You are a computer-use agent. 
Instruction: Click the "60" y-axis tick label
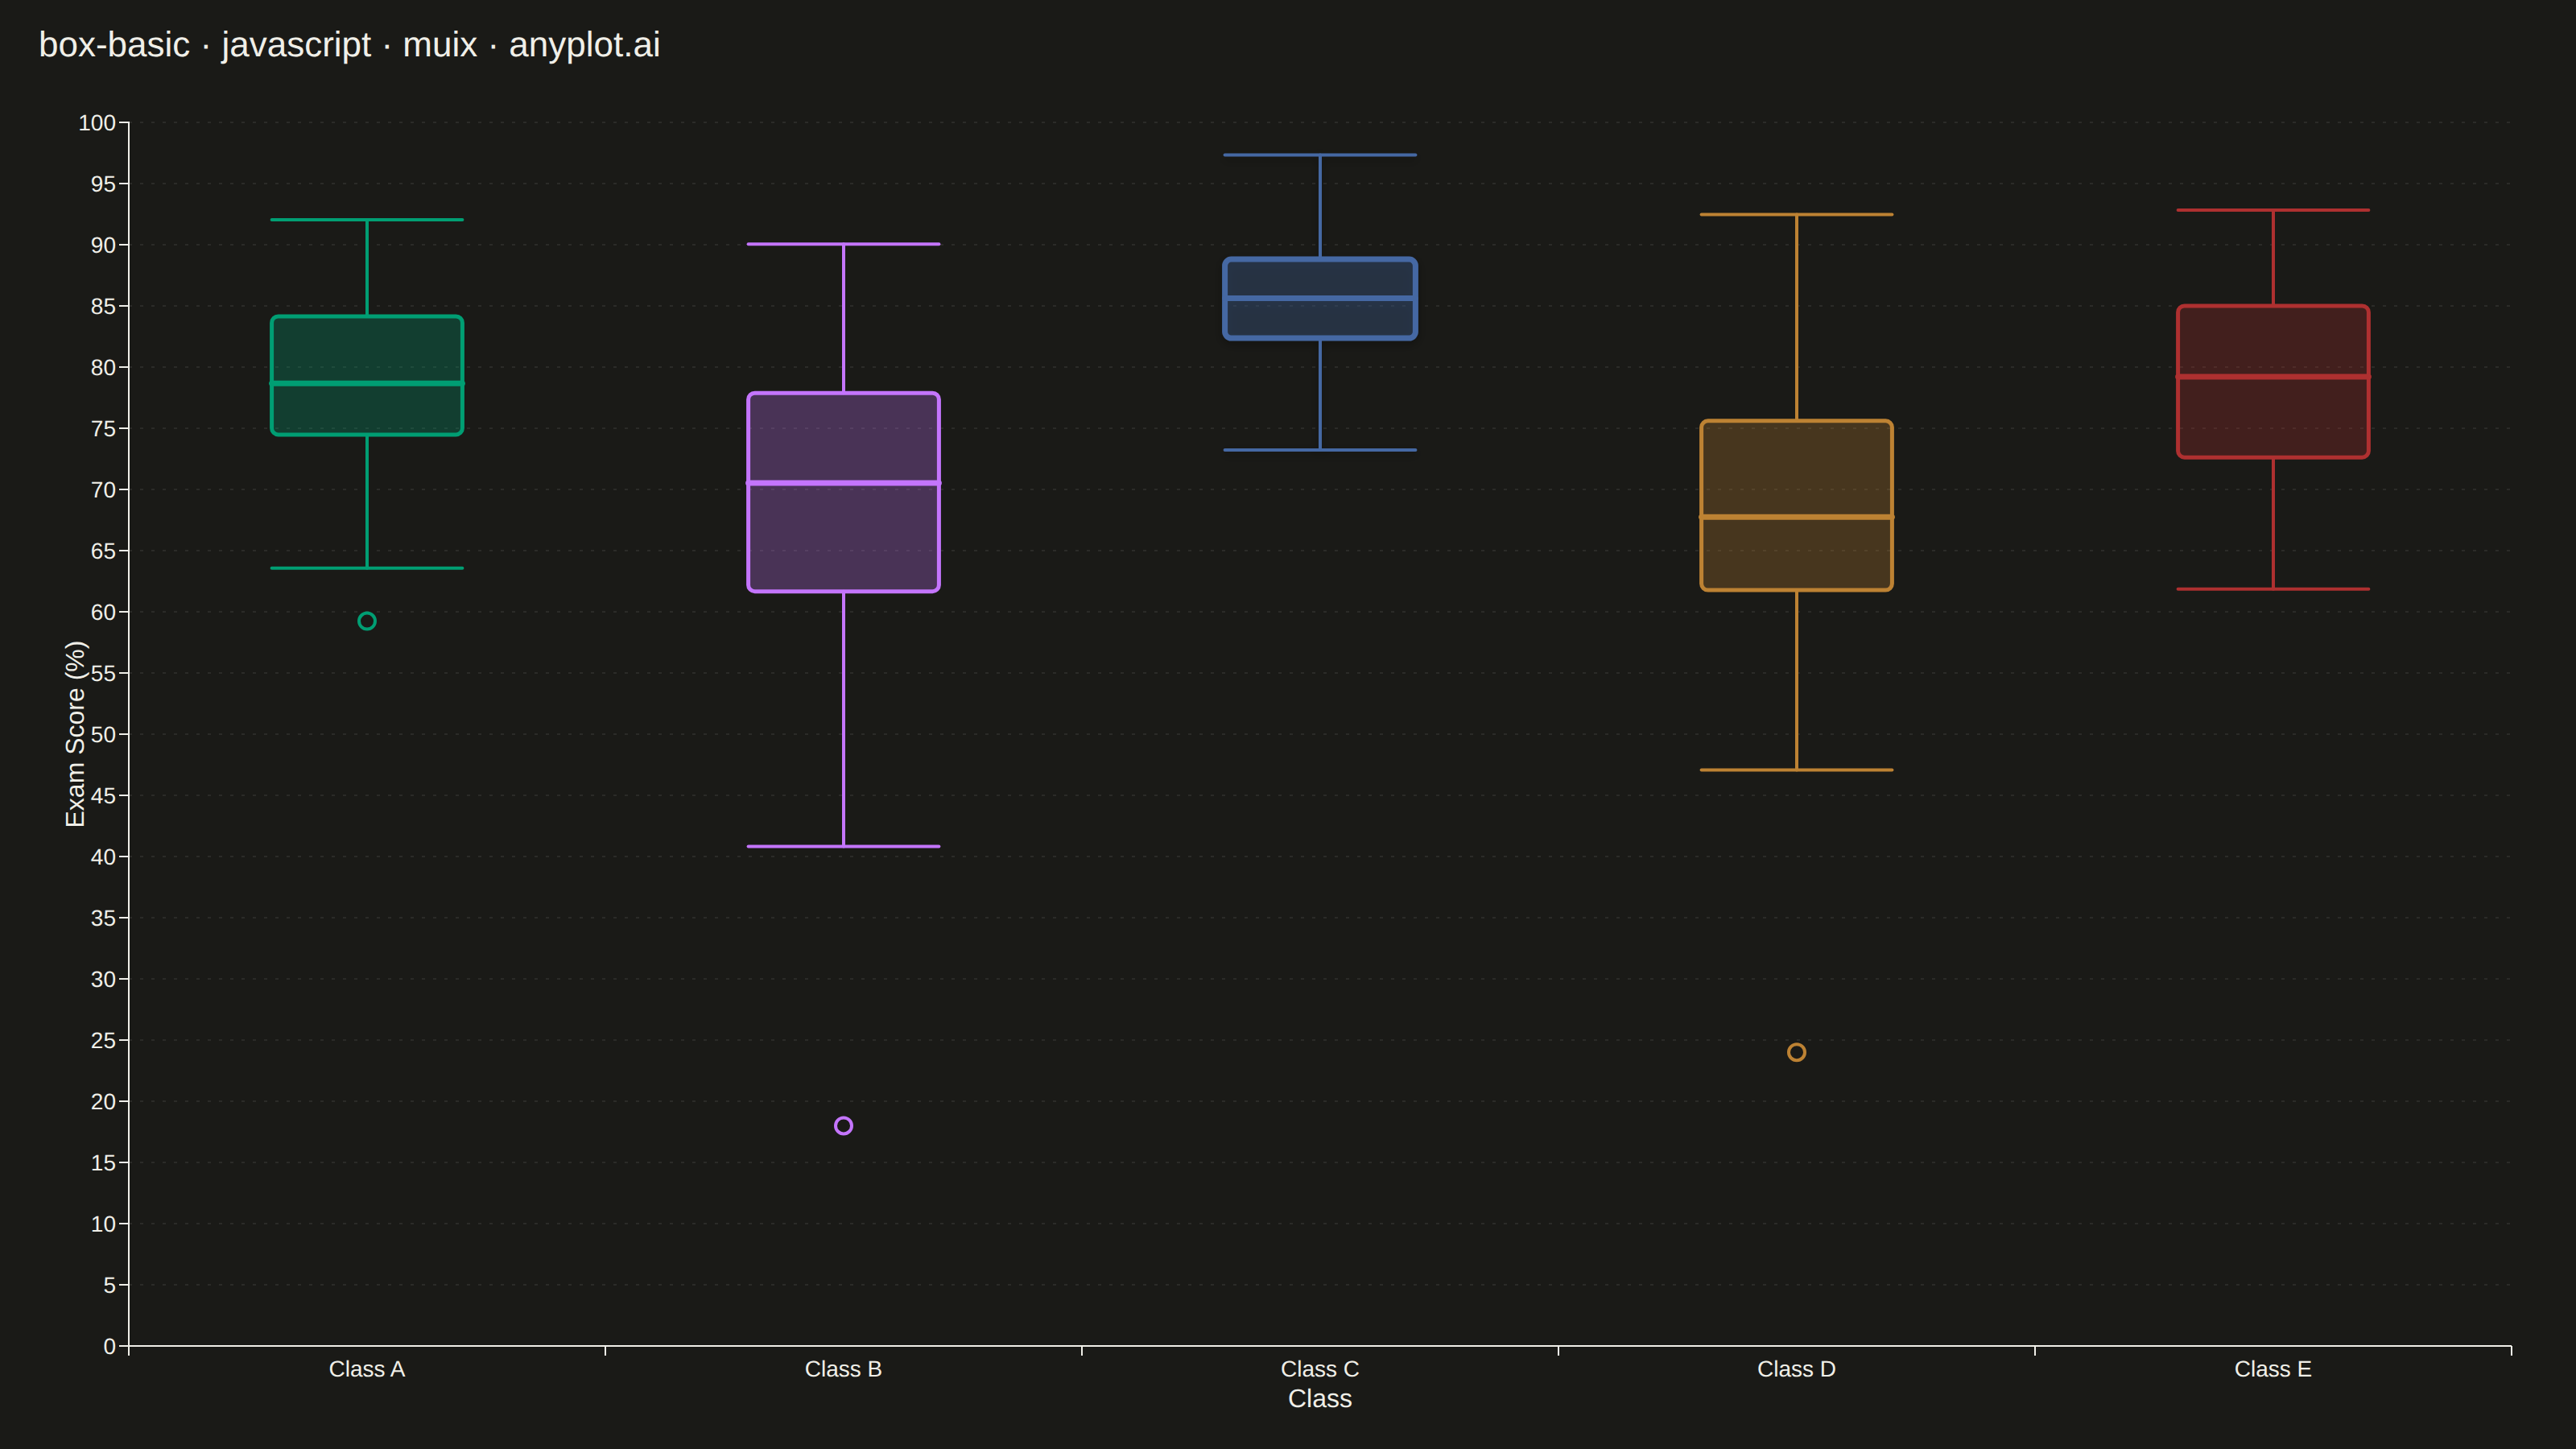click(103, 612)
